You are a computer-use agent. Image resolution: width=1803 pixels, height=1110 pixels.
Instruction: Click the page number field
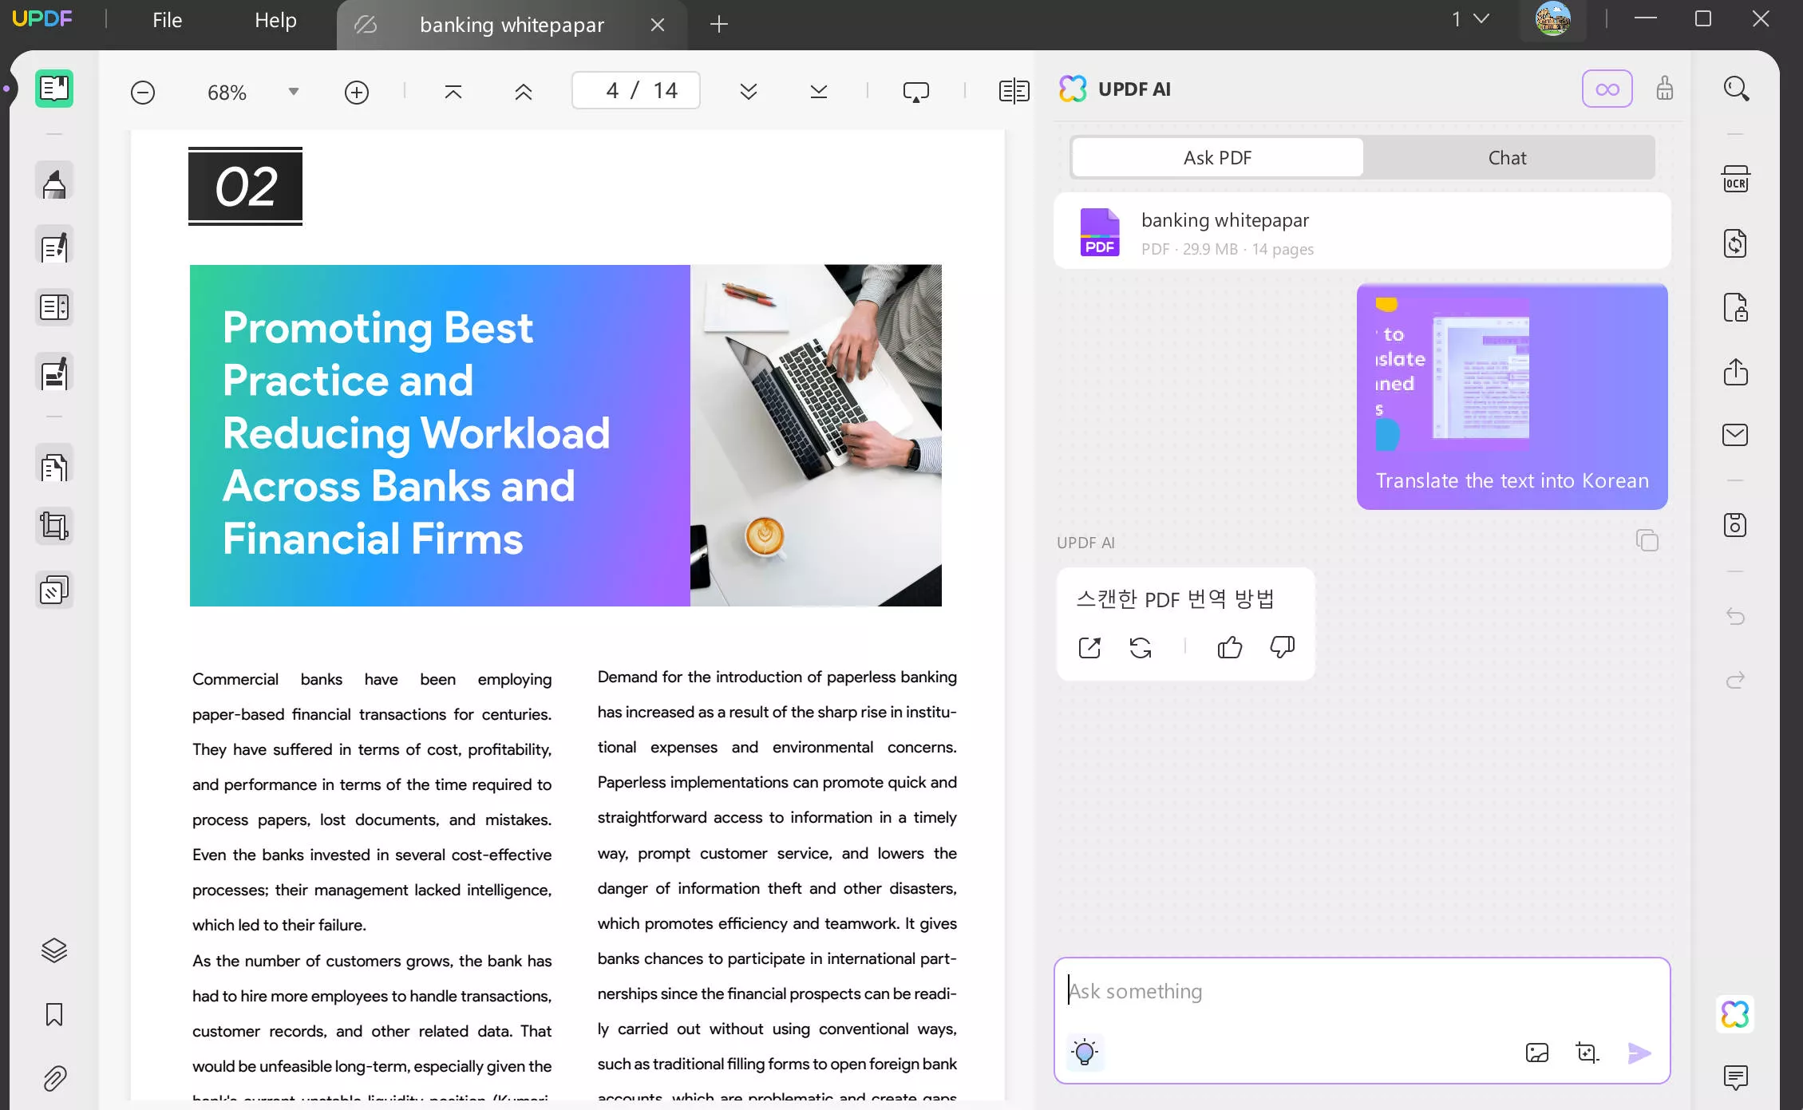(636, 90)
